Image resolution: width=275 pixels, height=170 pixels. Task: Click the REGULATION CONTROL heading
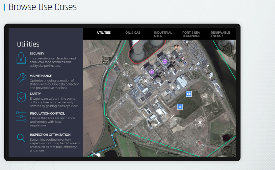coord(47,114)
